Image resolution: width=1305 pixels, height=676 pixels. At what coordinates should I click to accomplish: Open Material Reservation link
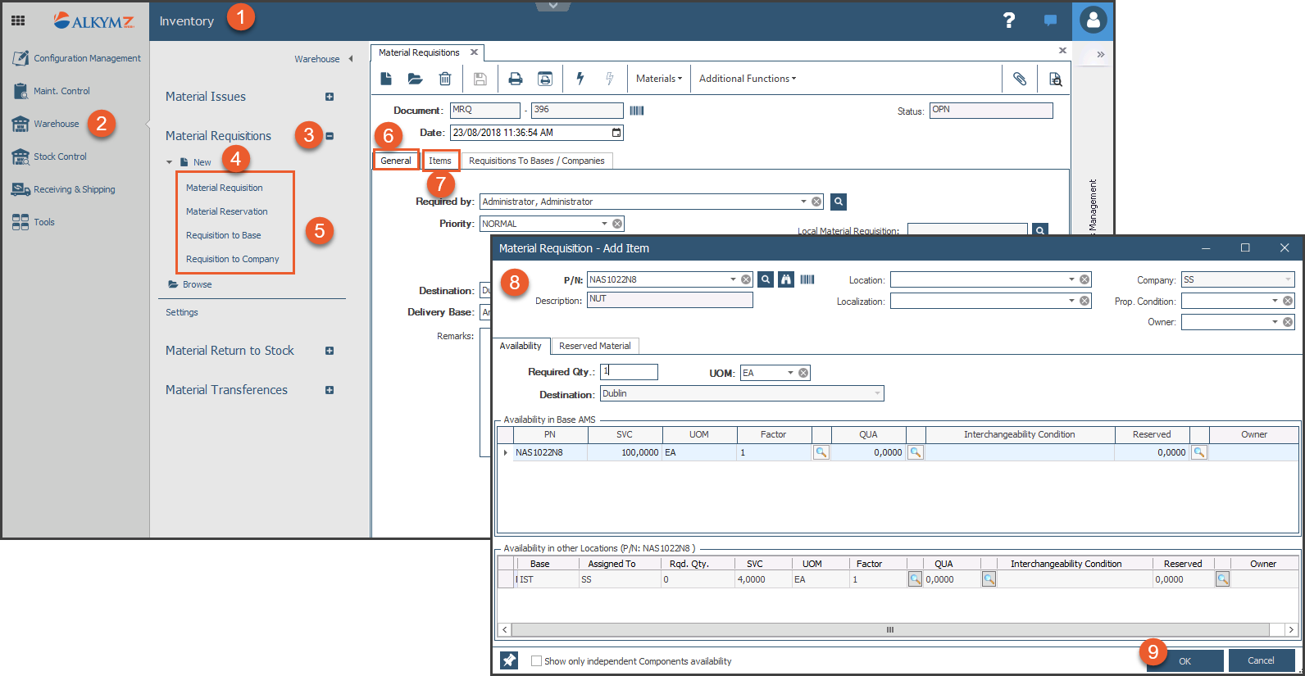[226, 211]
